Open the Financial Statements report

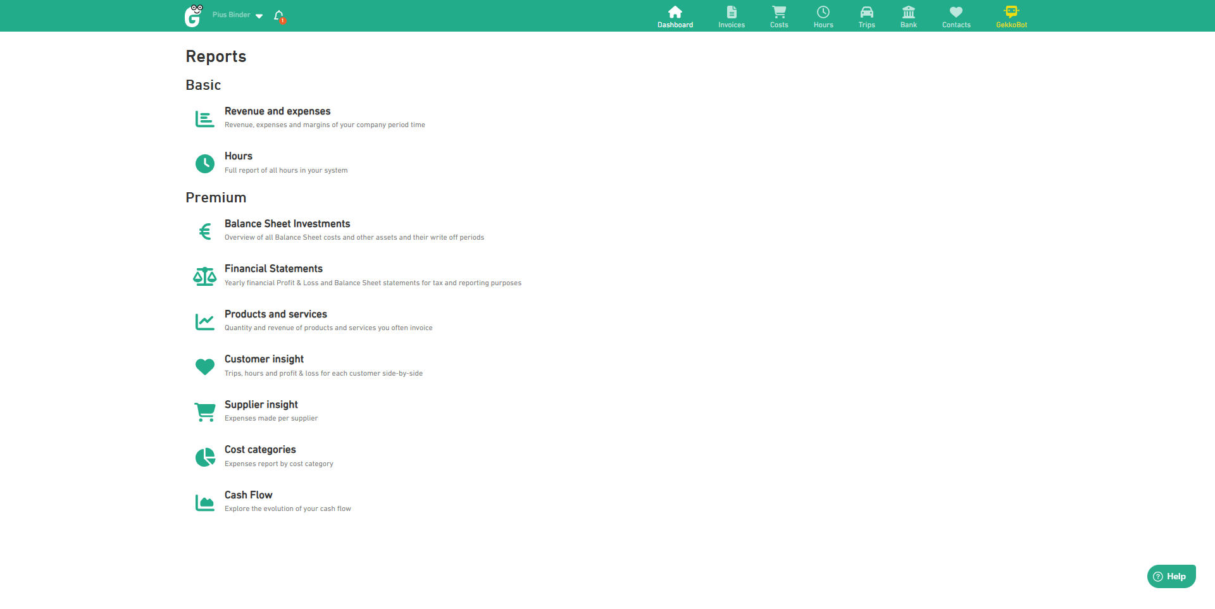coord(273,269)
